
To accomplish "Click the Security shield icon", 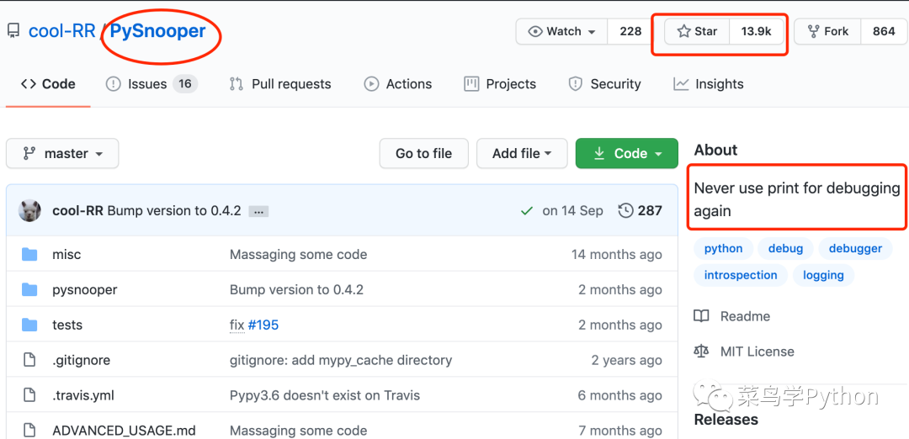I will pyautogui.click(x=575, y=84).
